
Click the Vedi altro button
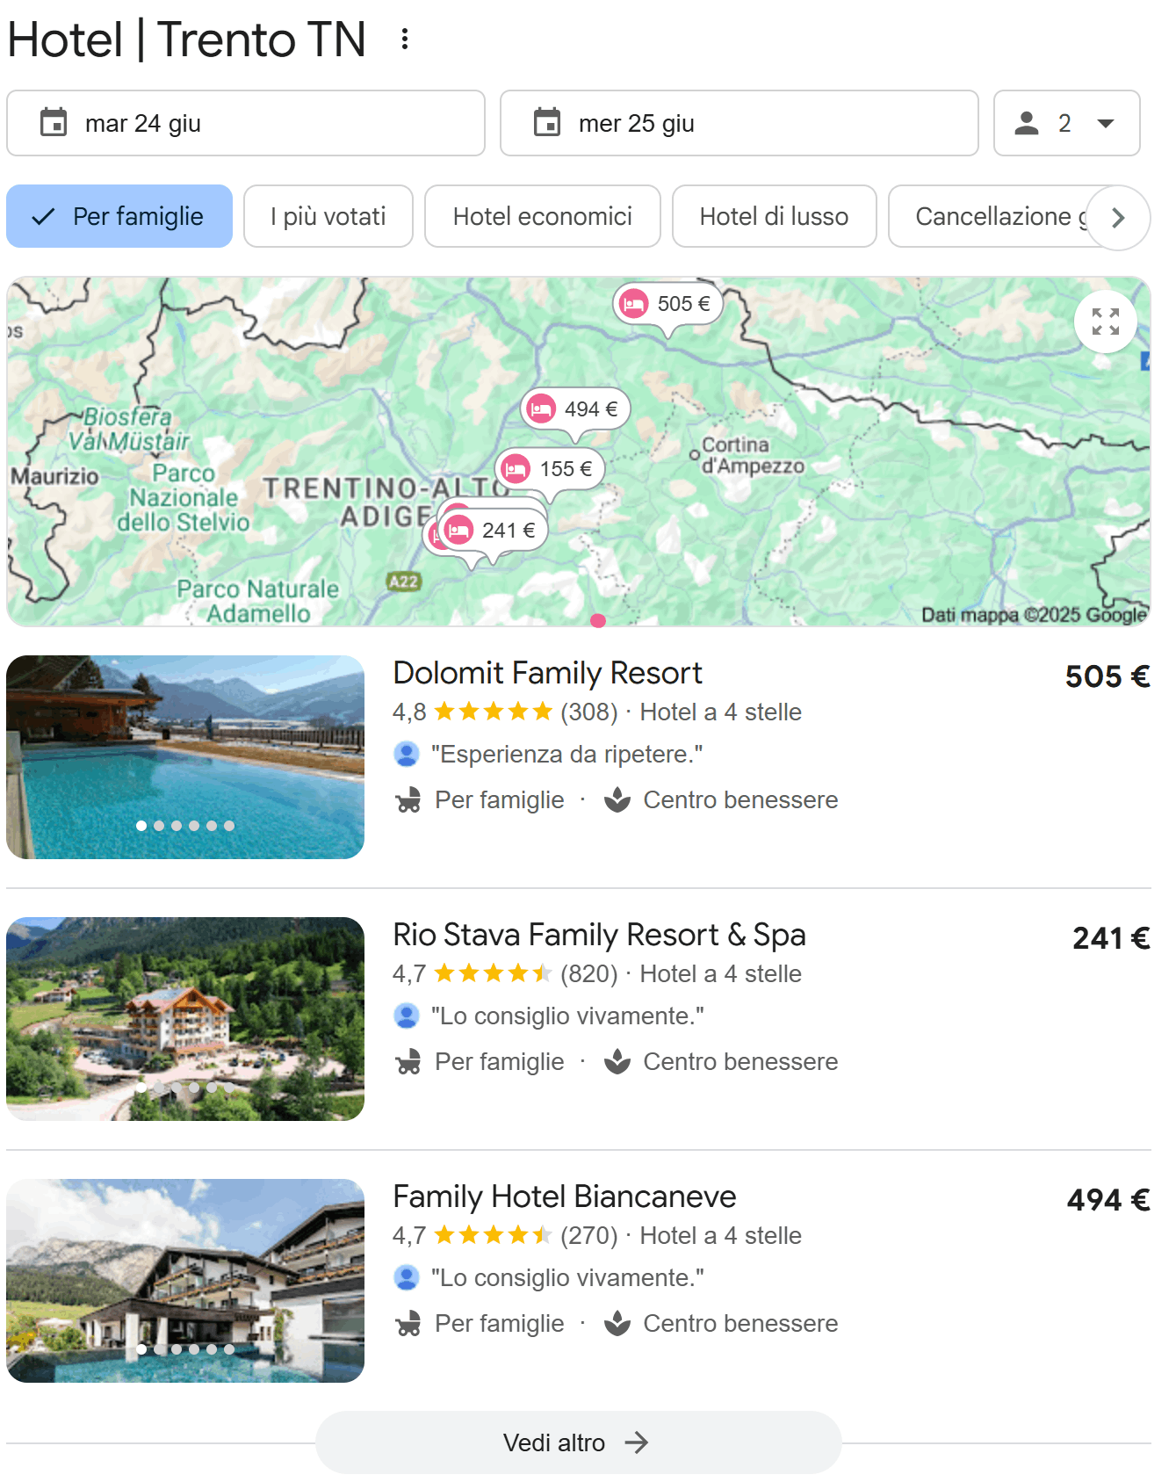[x=578, y=1442]
